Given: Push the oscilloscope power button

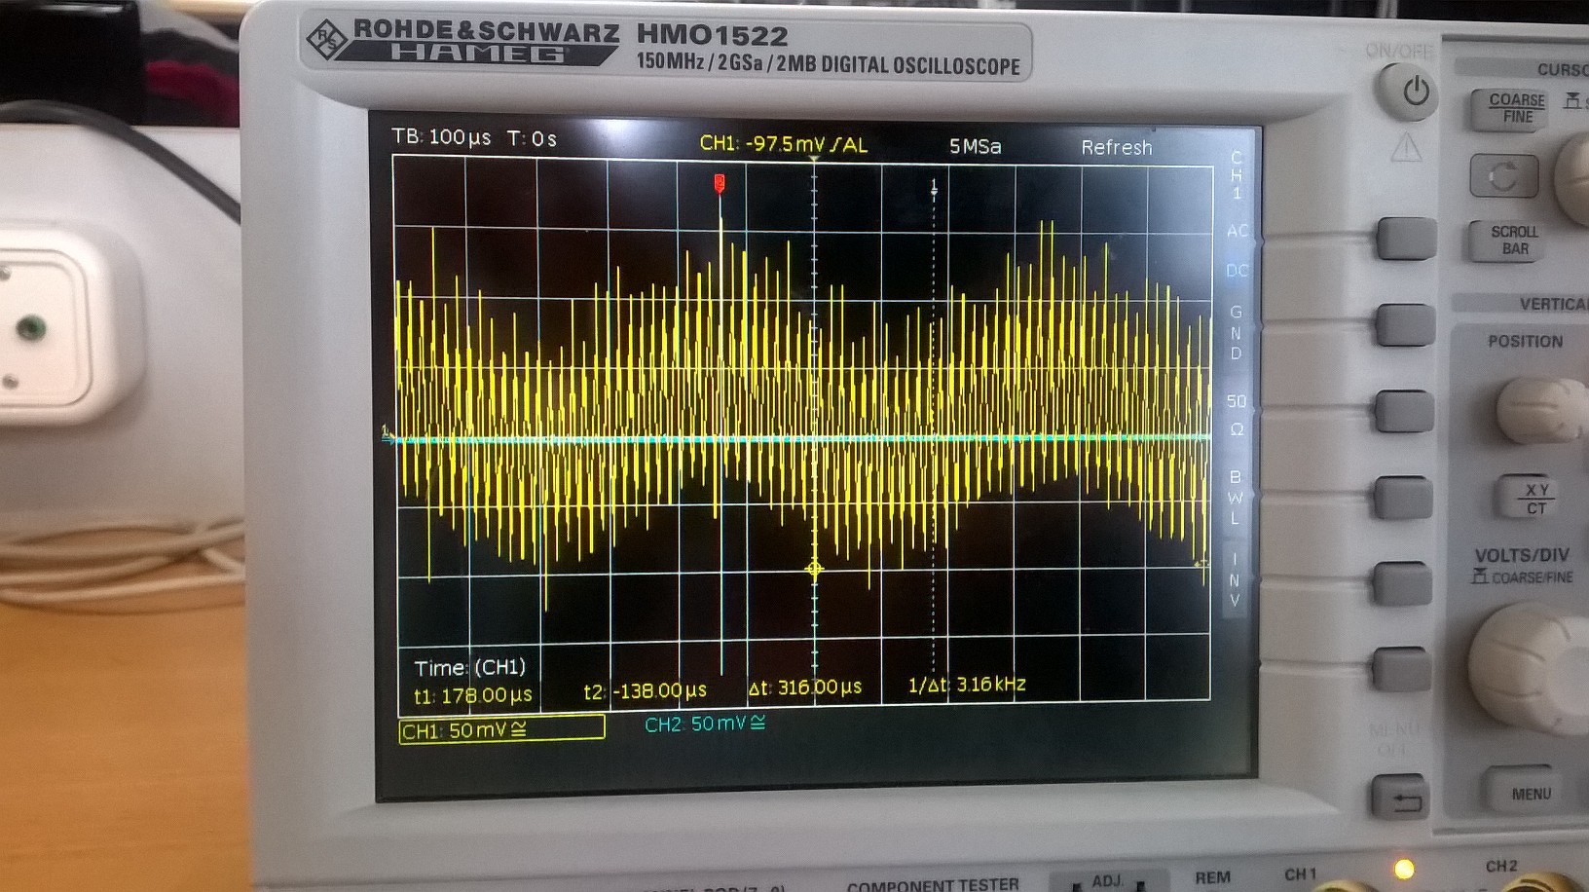Looking at the screenshot, I should point(1407,92).
